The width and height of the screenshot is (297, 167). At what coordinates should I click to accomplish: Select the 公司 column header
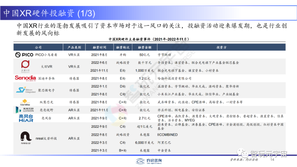(38, 47)
